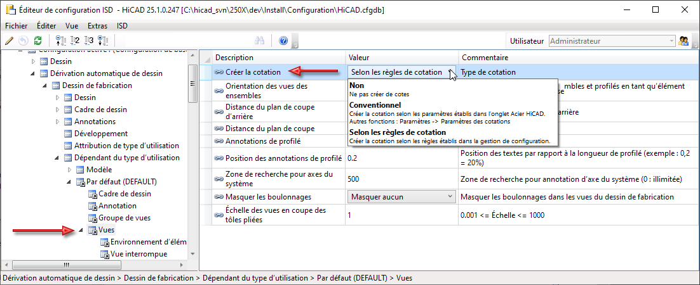
Task: Click link icon of Orientation des vues row
Action: (219, 91)
